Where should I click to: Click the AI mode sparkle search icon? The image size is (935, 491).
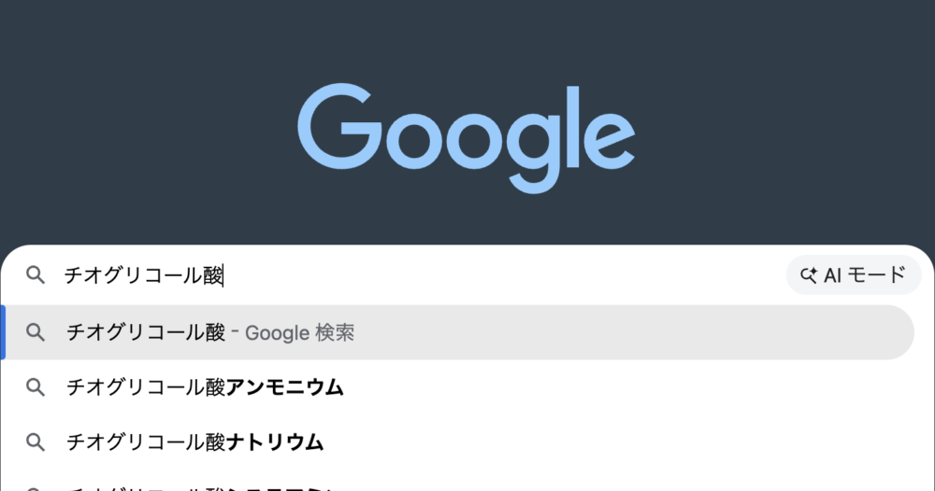click(x=809, y=275)
